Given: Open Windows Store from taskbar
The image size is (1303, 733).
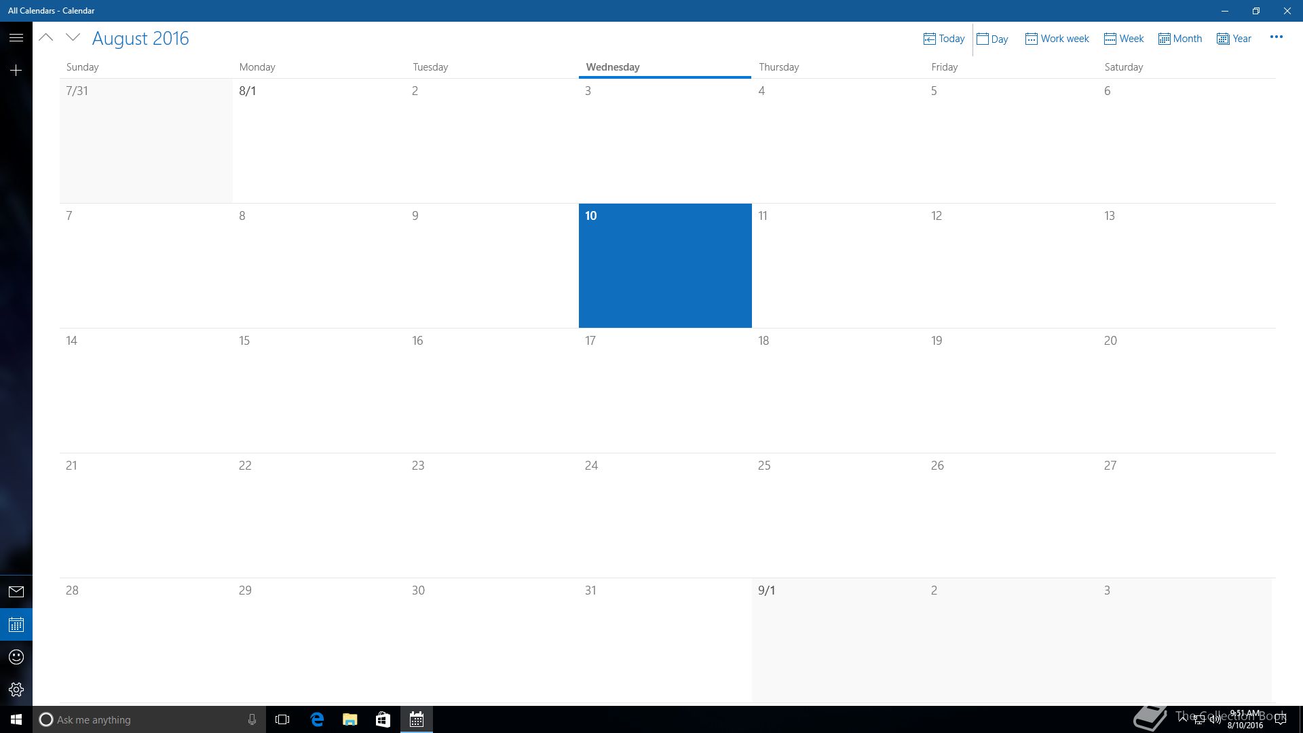Looking at the screenshot, I should (x=383, y=719).
